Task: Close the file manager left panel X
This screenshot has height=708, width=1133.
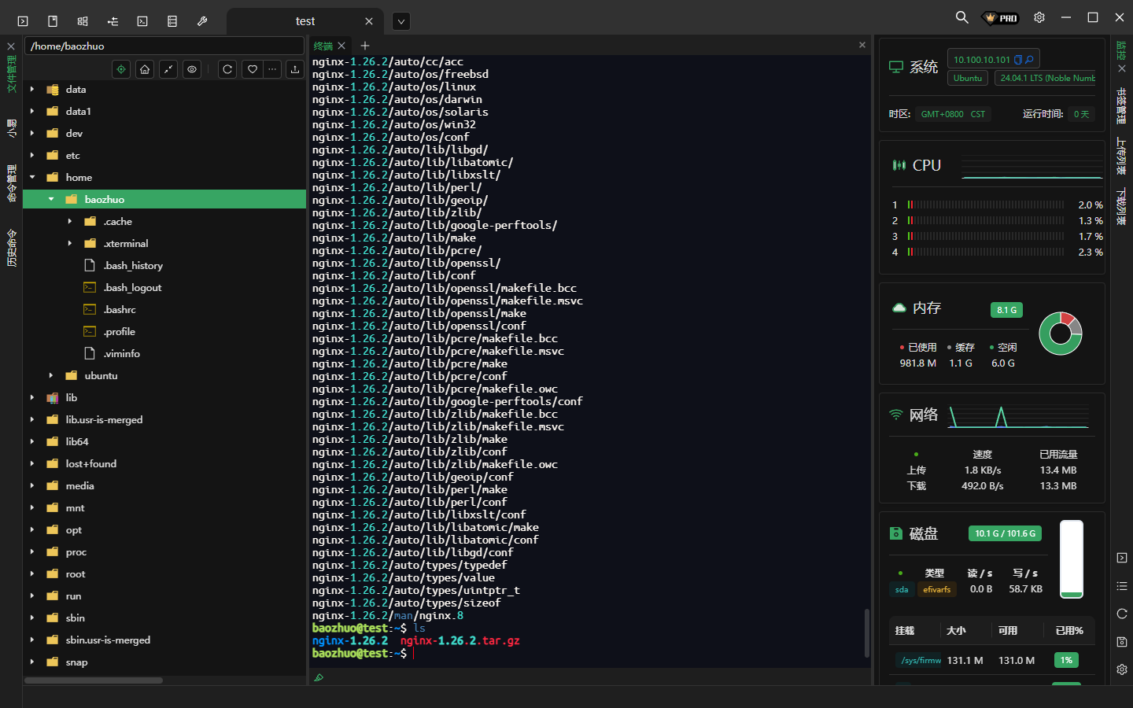Action: pyautogui.click(x=11, y=46)
